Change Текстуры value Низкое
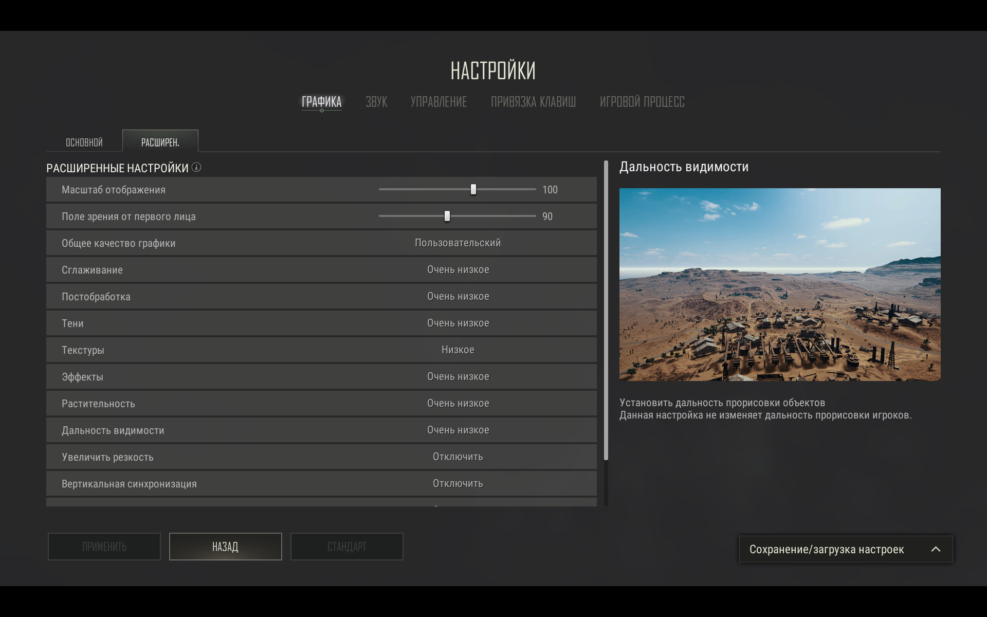 point(458,350)
